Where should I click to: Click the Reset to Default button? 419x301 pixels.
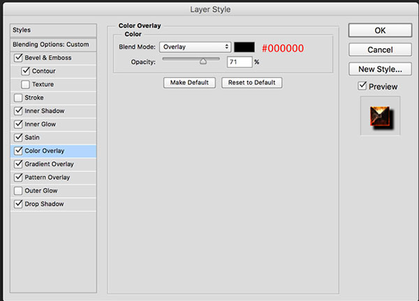[251, 83]
